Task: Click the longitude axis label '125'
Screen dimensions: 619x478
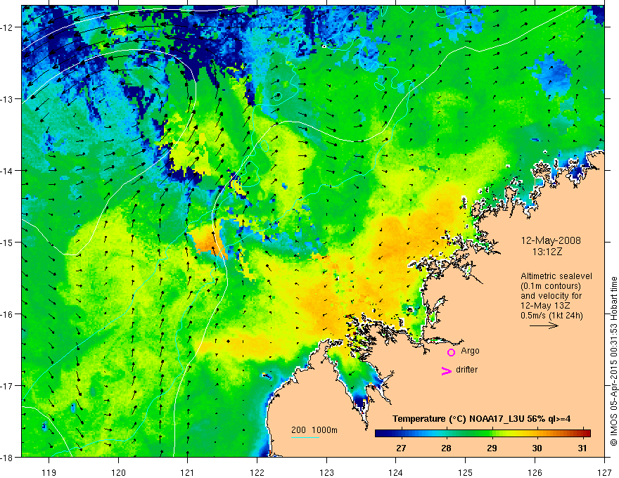Action: tap(466, 472)
